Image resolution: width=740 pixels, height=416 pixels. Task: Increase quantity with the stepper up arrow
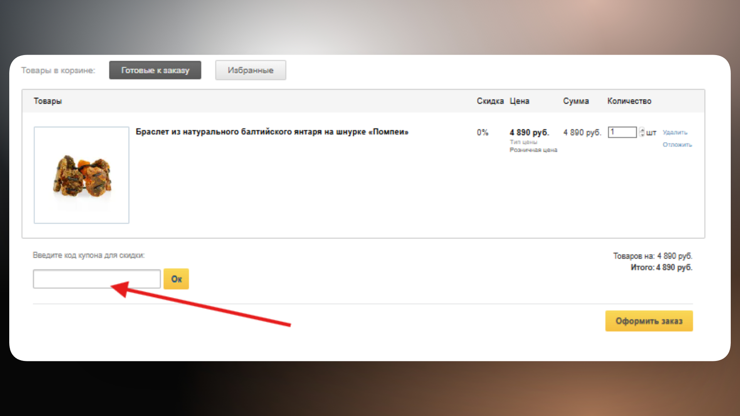(642, 130)
